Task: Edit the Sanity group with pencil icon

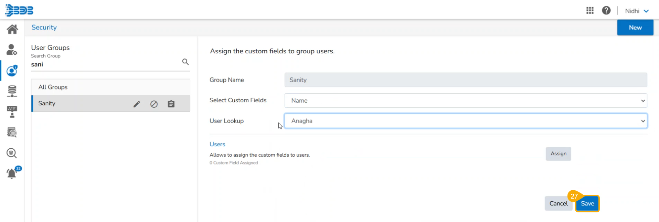Action: 137,104
